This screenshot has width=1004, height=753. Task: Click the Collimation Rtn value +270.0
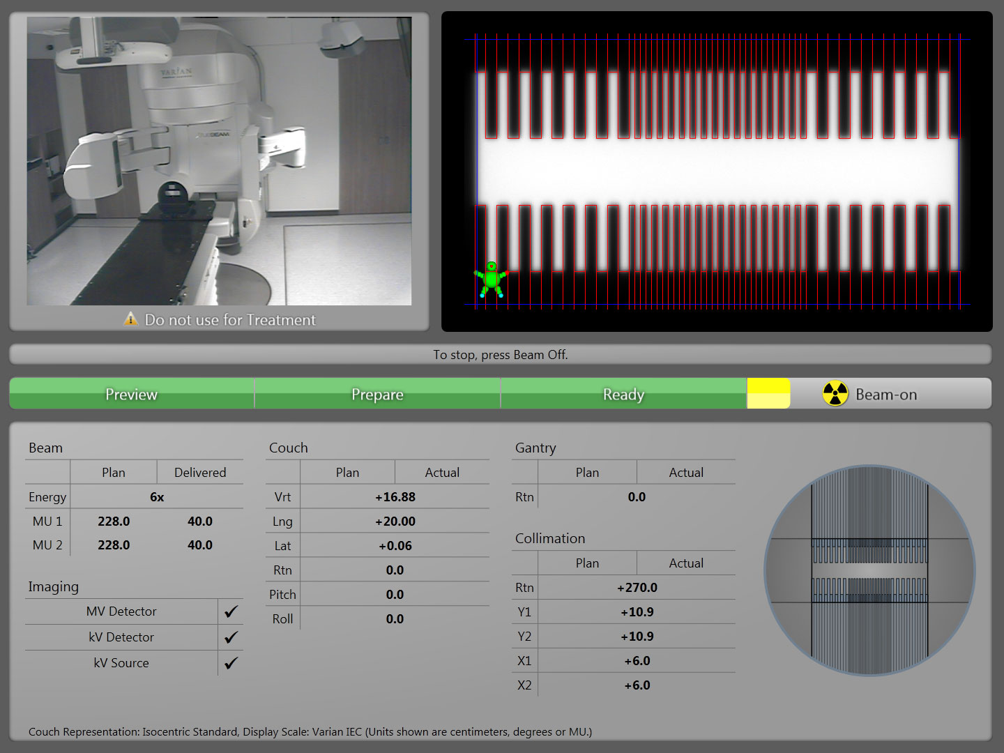pos(636,587)
